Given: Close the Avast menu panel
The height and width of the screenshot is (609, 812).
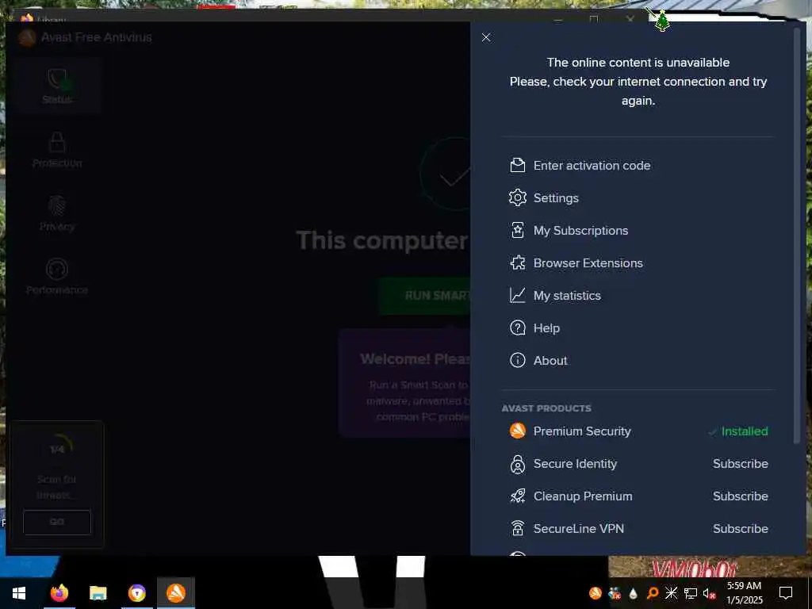Looking at the screenshot, I should [x=486, y=37].
